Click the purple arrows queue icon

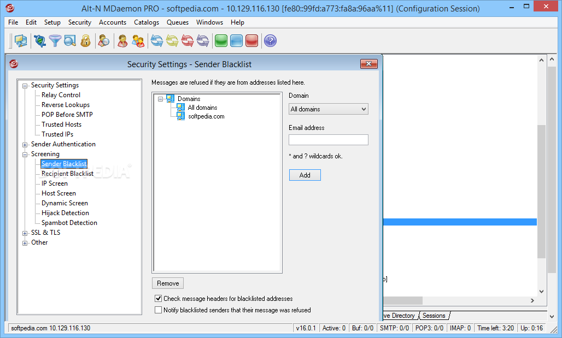click(203, 41)
